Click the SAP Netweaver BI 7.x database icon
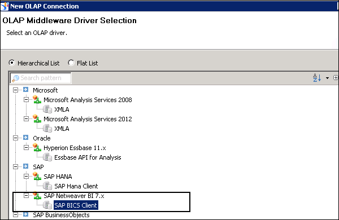Viewport: 339px width, 220px height. point(37,195)
